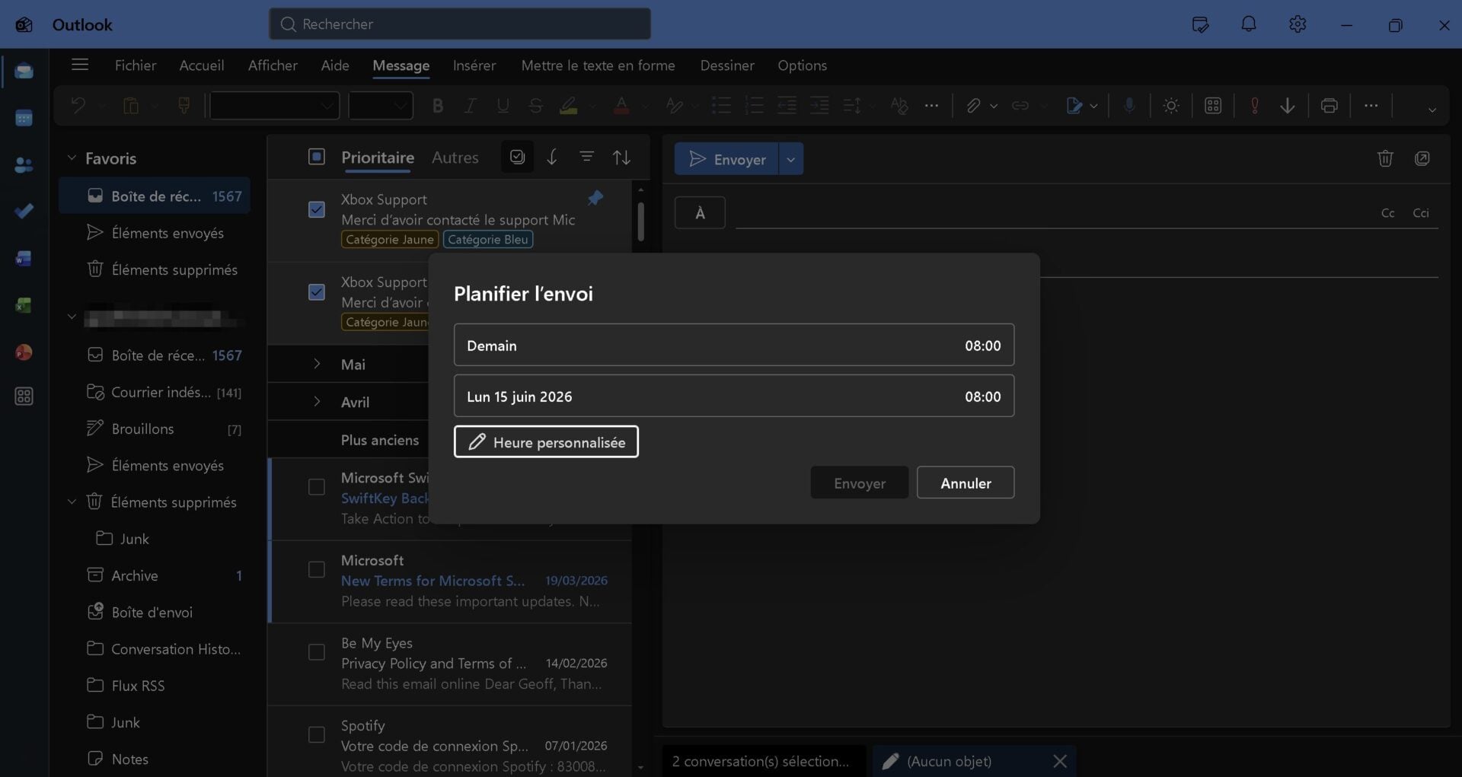Image resolution: width=1462 pixels, height=777 pixels.
Task: Collapse the Éléments supprimés folder tree
Action: click(72, 502)
